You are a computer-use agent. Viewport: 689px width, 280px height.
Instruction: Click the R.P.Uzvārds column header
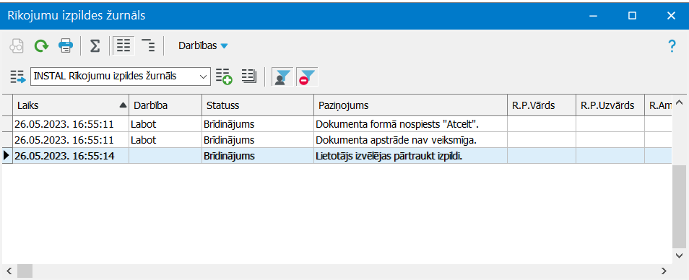point(610,105)
